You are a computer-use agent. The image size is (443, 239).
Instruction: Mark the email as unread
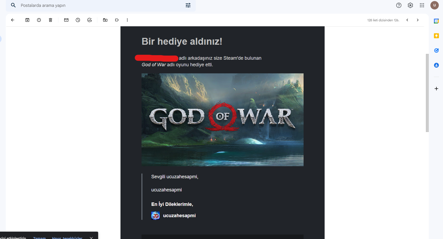(66, 20)
